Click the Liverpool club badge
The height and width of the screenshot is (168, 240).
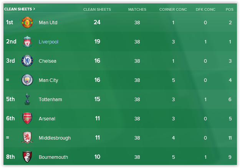[27, 42]
